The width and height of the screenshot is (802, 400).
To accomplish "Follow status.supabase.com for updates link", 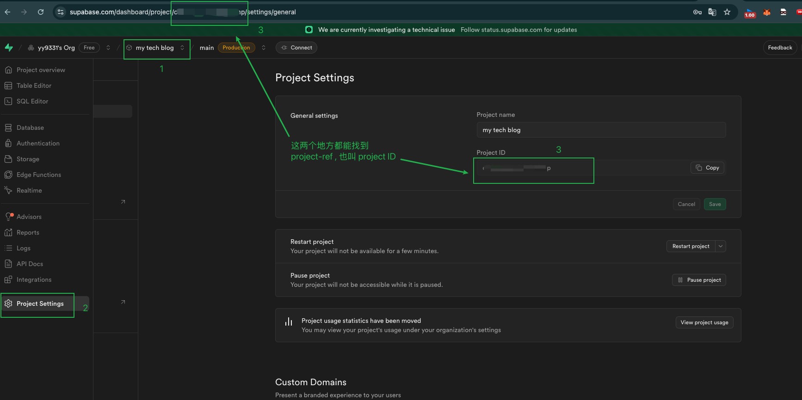I will point(518,30).
